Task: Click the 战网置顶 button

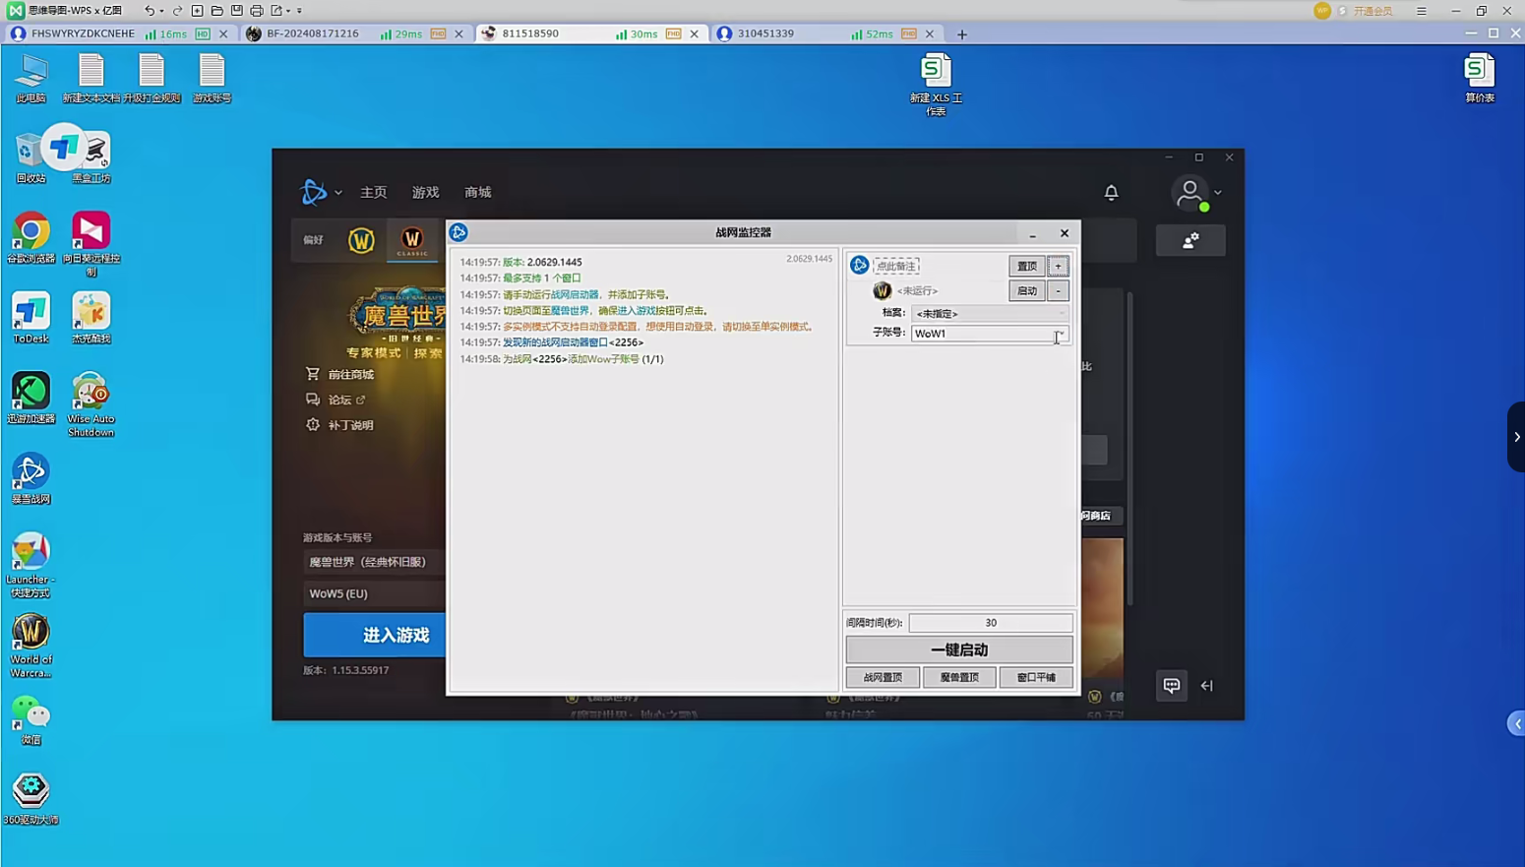Action: tap(883, 677)
